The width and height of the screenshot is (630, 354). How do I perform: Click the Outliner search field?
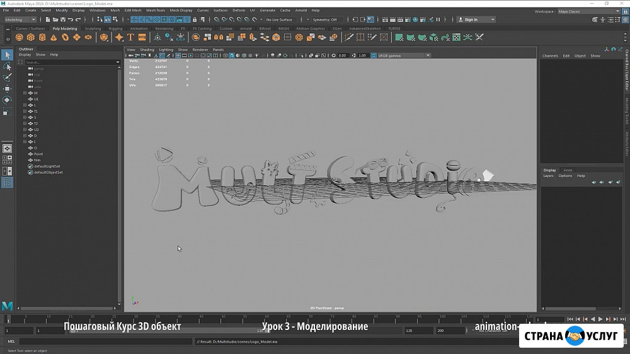69,62
